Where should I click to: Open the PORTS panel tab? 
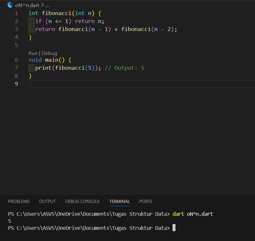[146, 201]
